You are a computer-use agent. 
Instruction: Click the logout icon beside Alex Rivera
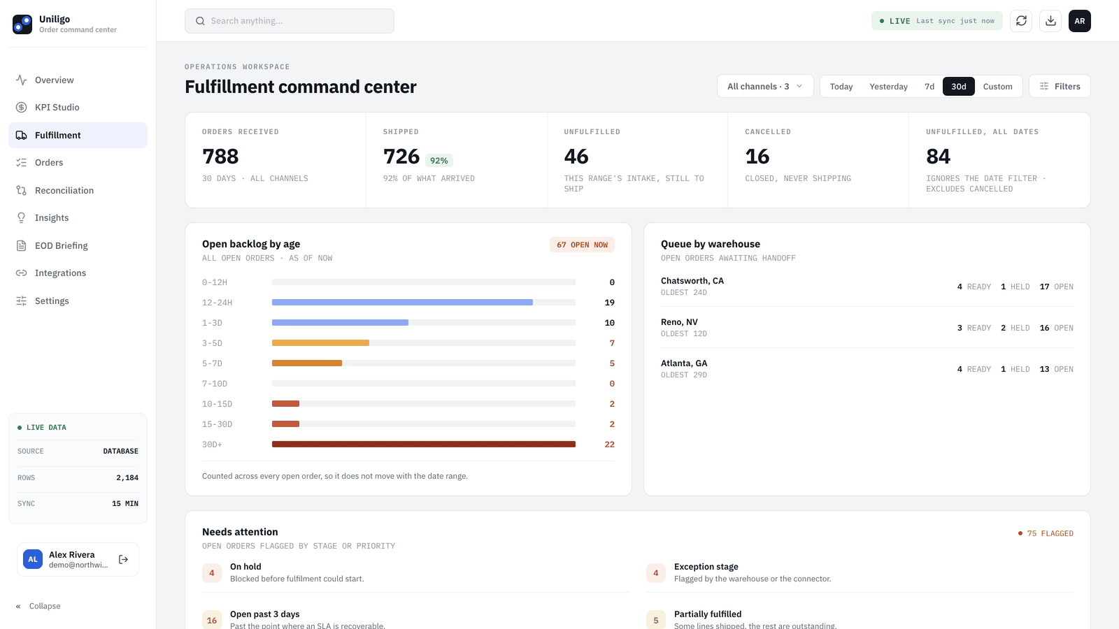point(124,559)
